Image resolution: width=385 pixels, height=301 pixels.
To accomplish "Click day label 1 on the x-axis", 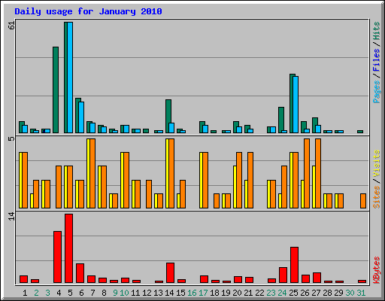I will (25, 293).
